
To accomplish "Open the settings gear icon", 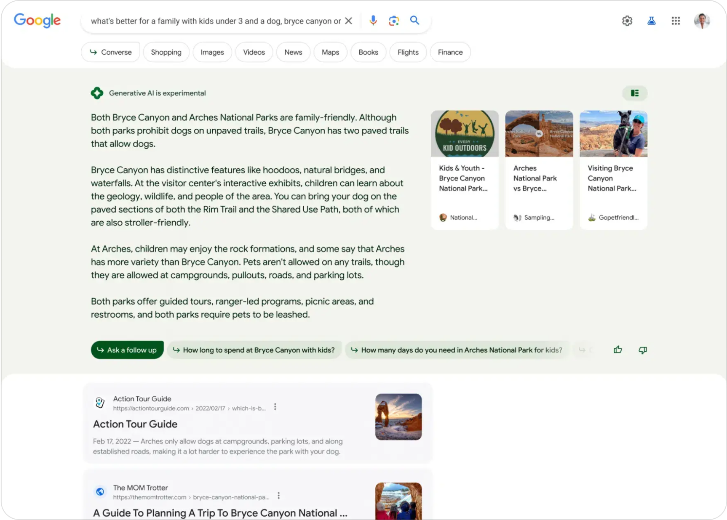I will point(627,21).
